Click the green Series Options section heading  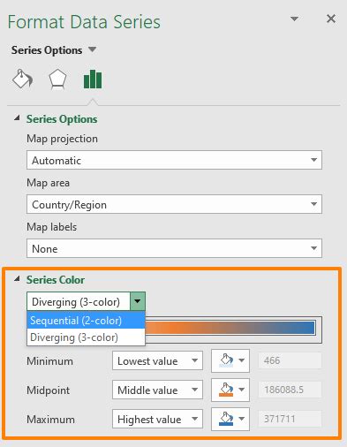(x=62, y=119)
